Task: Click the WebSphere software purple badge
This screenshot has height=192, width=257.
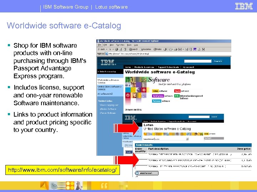Action: [x=162, y=96]
